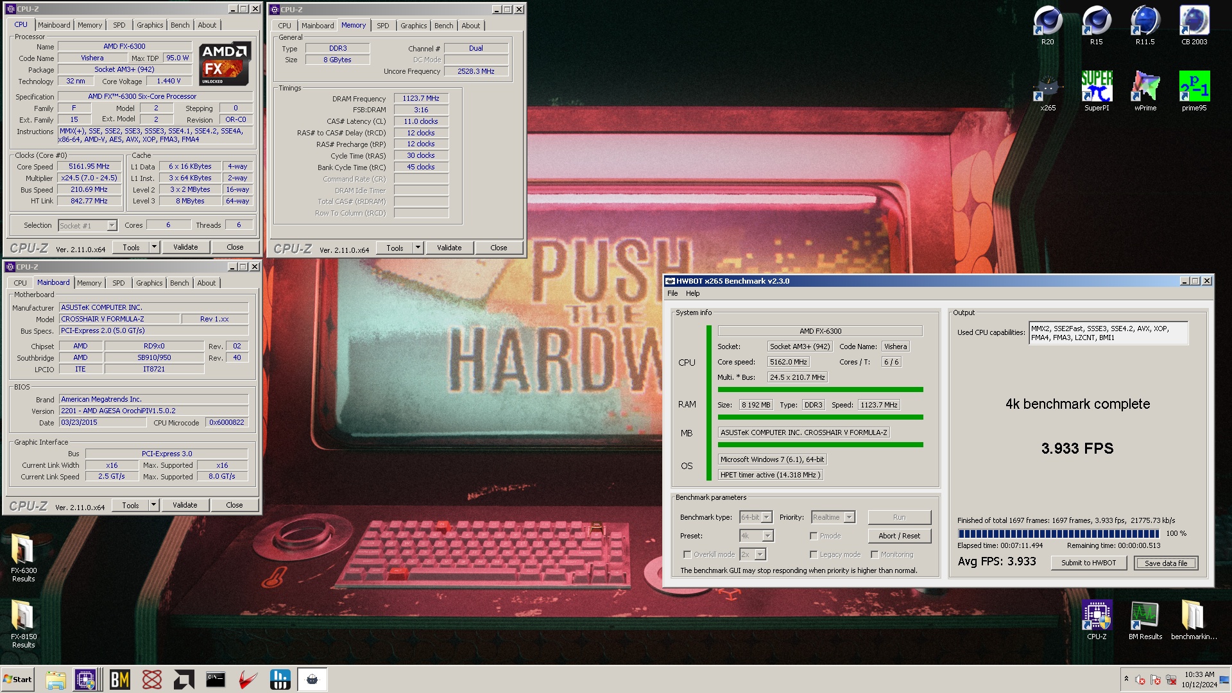Image resolution: width=1232 pixels, height=693 pixels.
Task: Open Windows Explorer from the taskbar
Action: [55, 680]
